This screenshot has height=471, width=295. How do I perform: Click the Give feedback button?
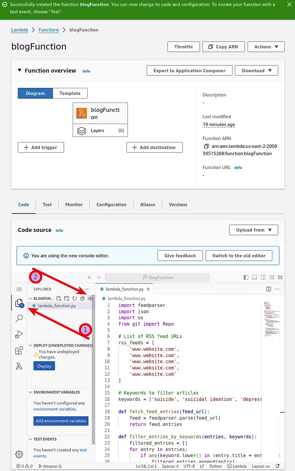tap(180, 255)
